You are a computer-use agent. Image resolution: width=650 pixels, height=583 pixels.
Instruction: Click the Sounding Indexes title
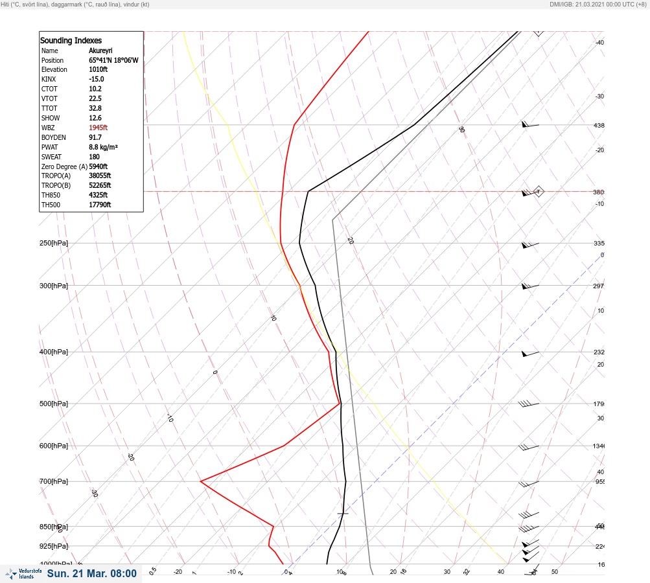click(x=71, y=41)
